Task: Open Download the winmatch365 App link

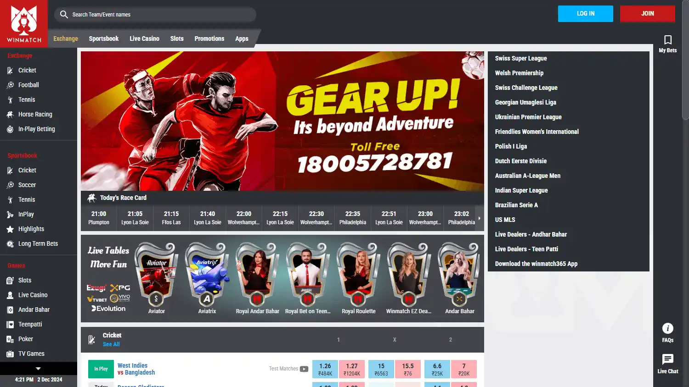Action: point(536,264)
